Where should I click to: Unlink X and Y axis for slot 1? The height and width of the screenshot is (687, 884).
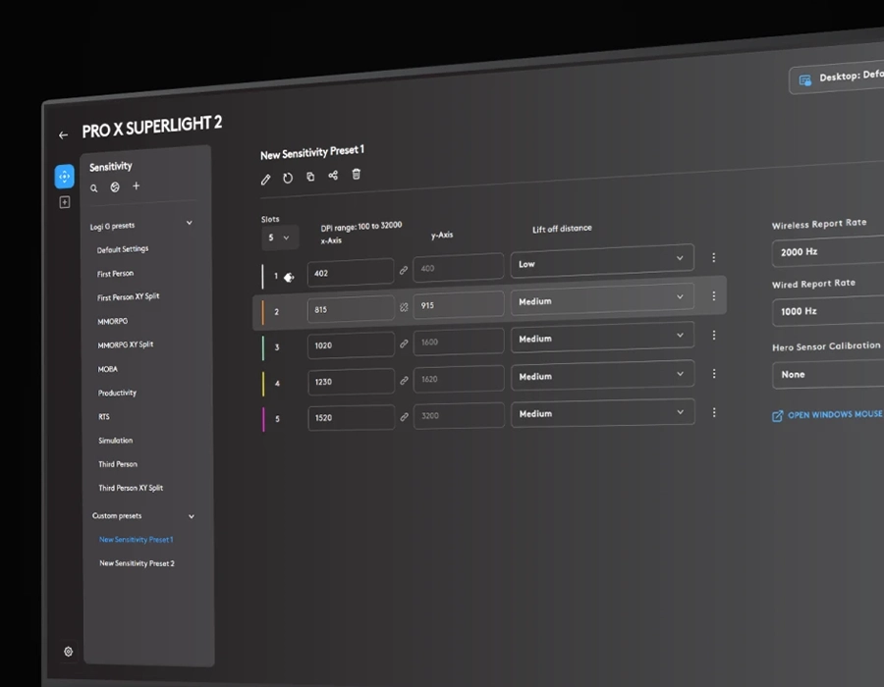pos(404,270)
